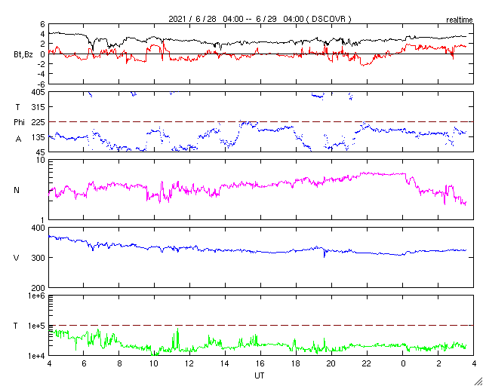Click the '1e+6' tick on the temperature panel
The height and width of the screenshot is (386, 483).
pyautogui.click(x=37, y=296)
